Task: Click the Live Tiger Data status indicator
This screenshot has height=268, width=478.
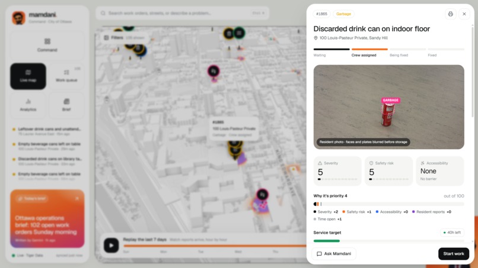Action: click(x=27, y=256)
